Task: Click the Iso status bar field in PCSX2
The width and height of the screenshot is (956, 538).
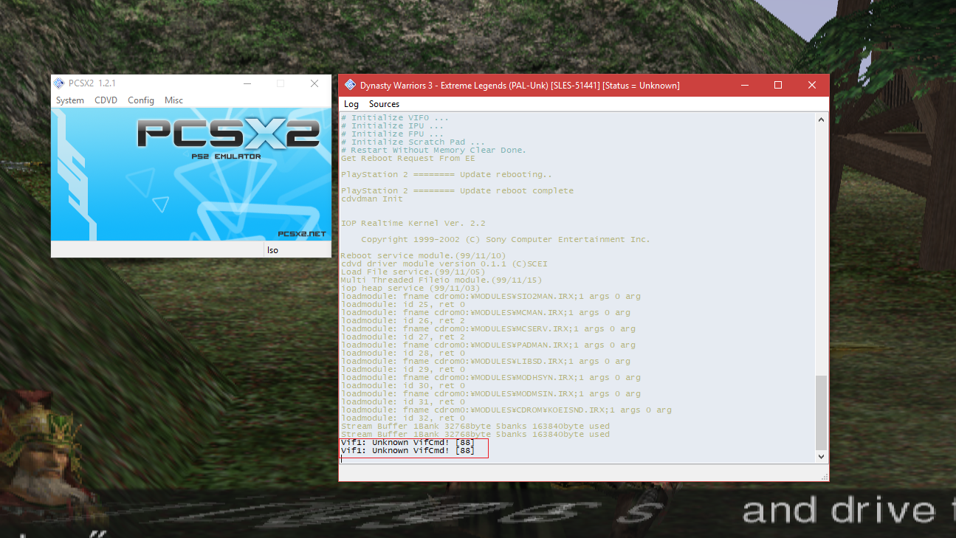Action: point(298,250)
